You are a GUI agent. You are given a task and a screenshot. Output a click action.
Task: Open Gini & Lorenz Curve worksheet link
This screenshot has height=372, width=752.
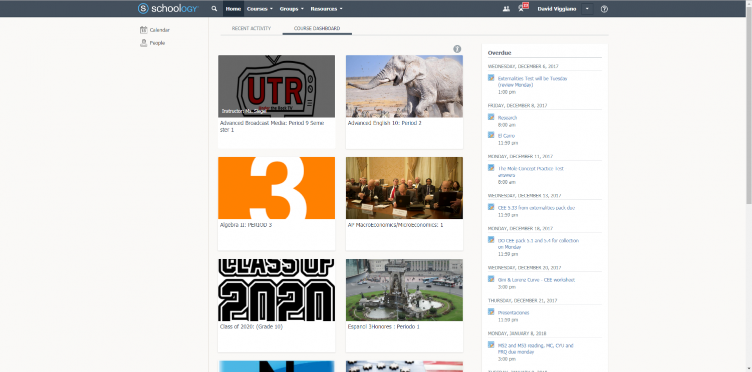tap(536, 280)
